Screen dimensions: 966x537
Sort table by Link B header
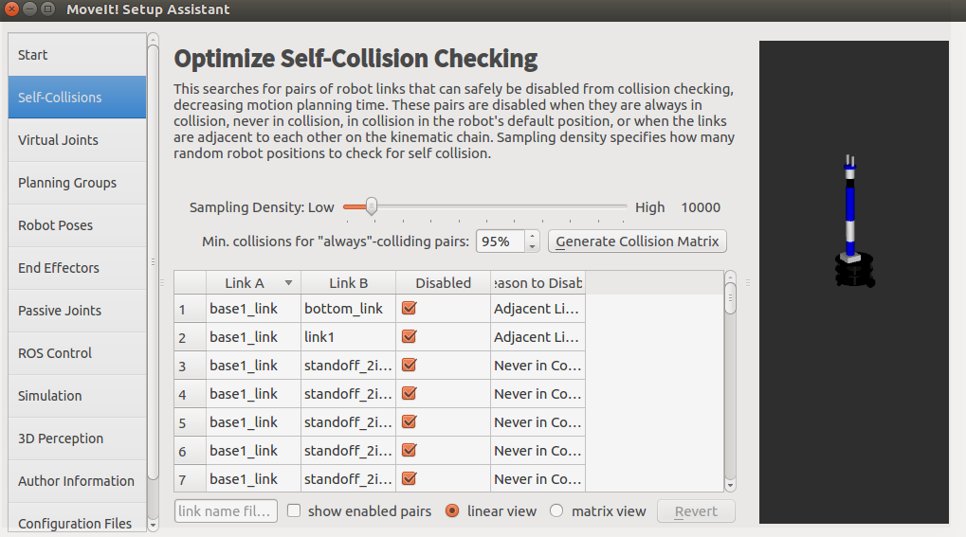(x=348, y=282)
